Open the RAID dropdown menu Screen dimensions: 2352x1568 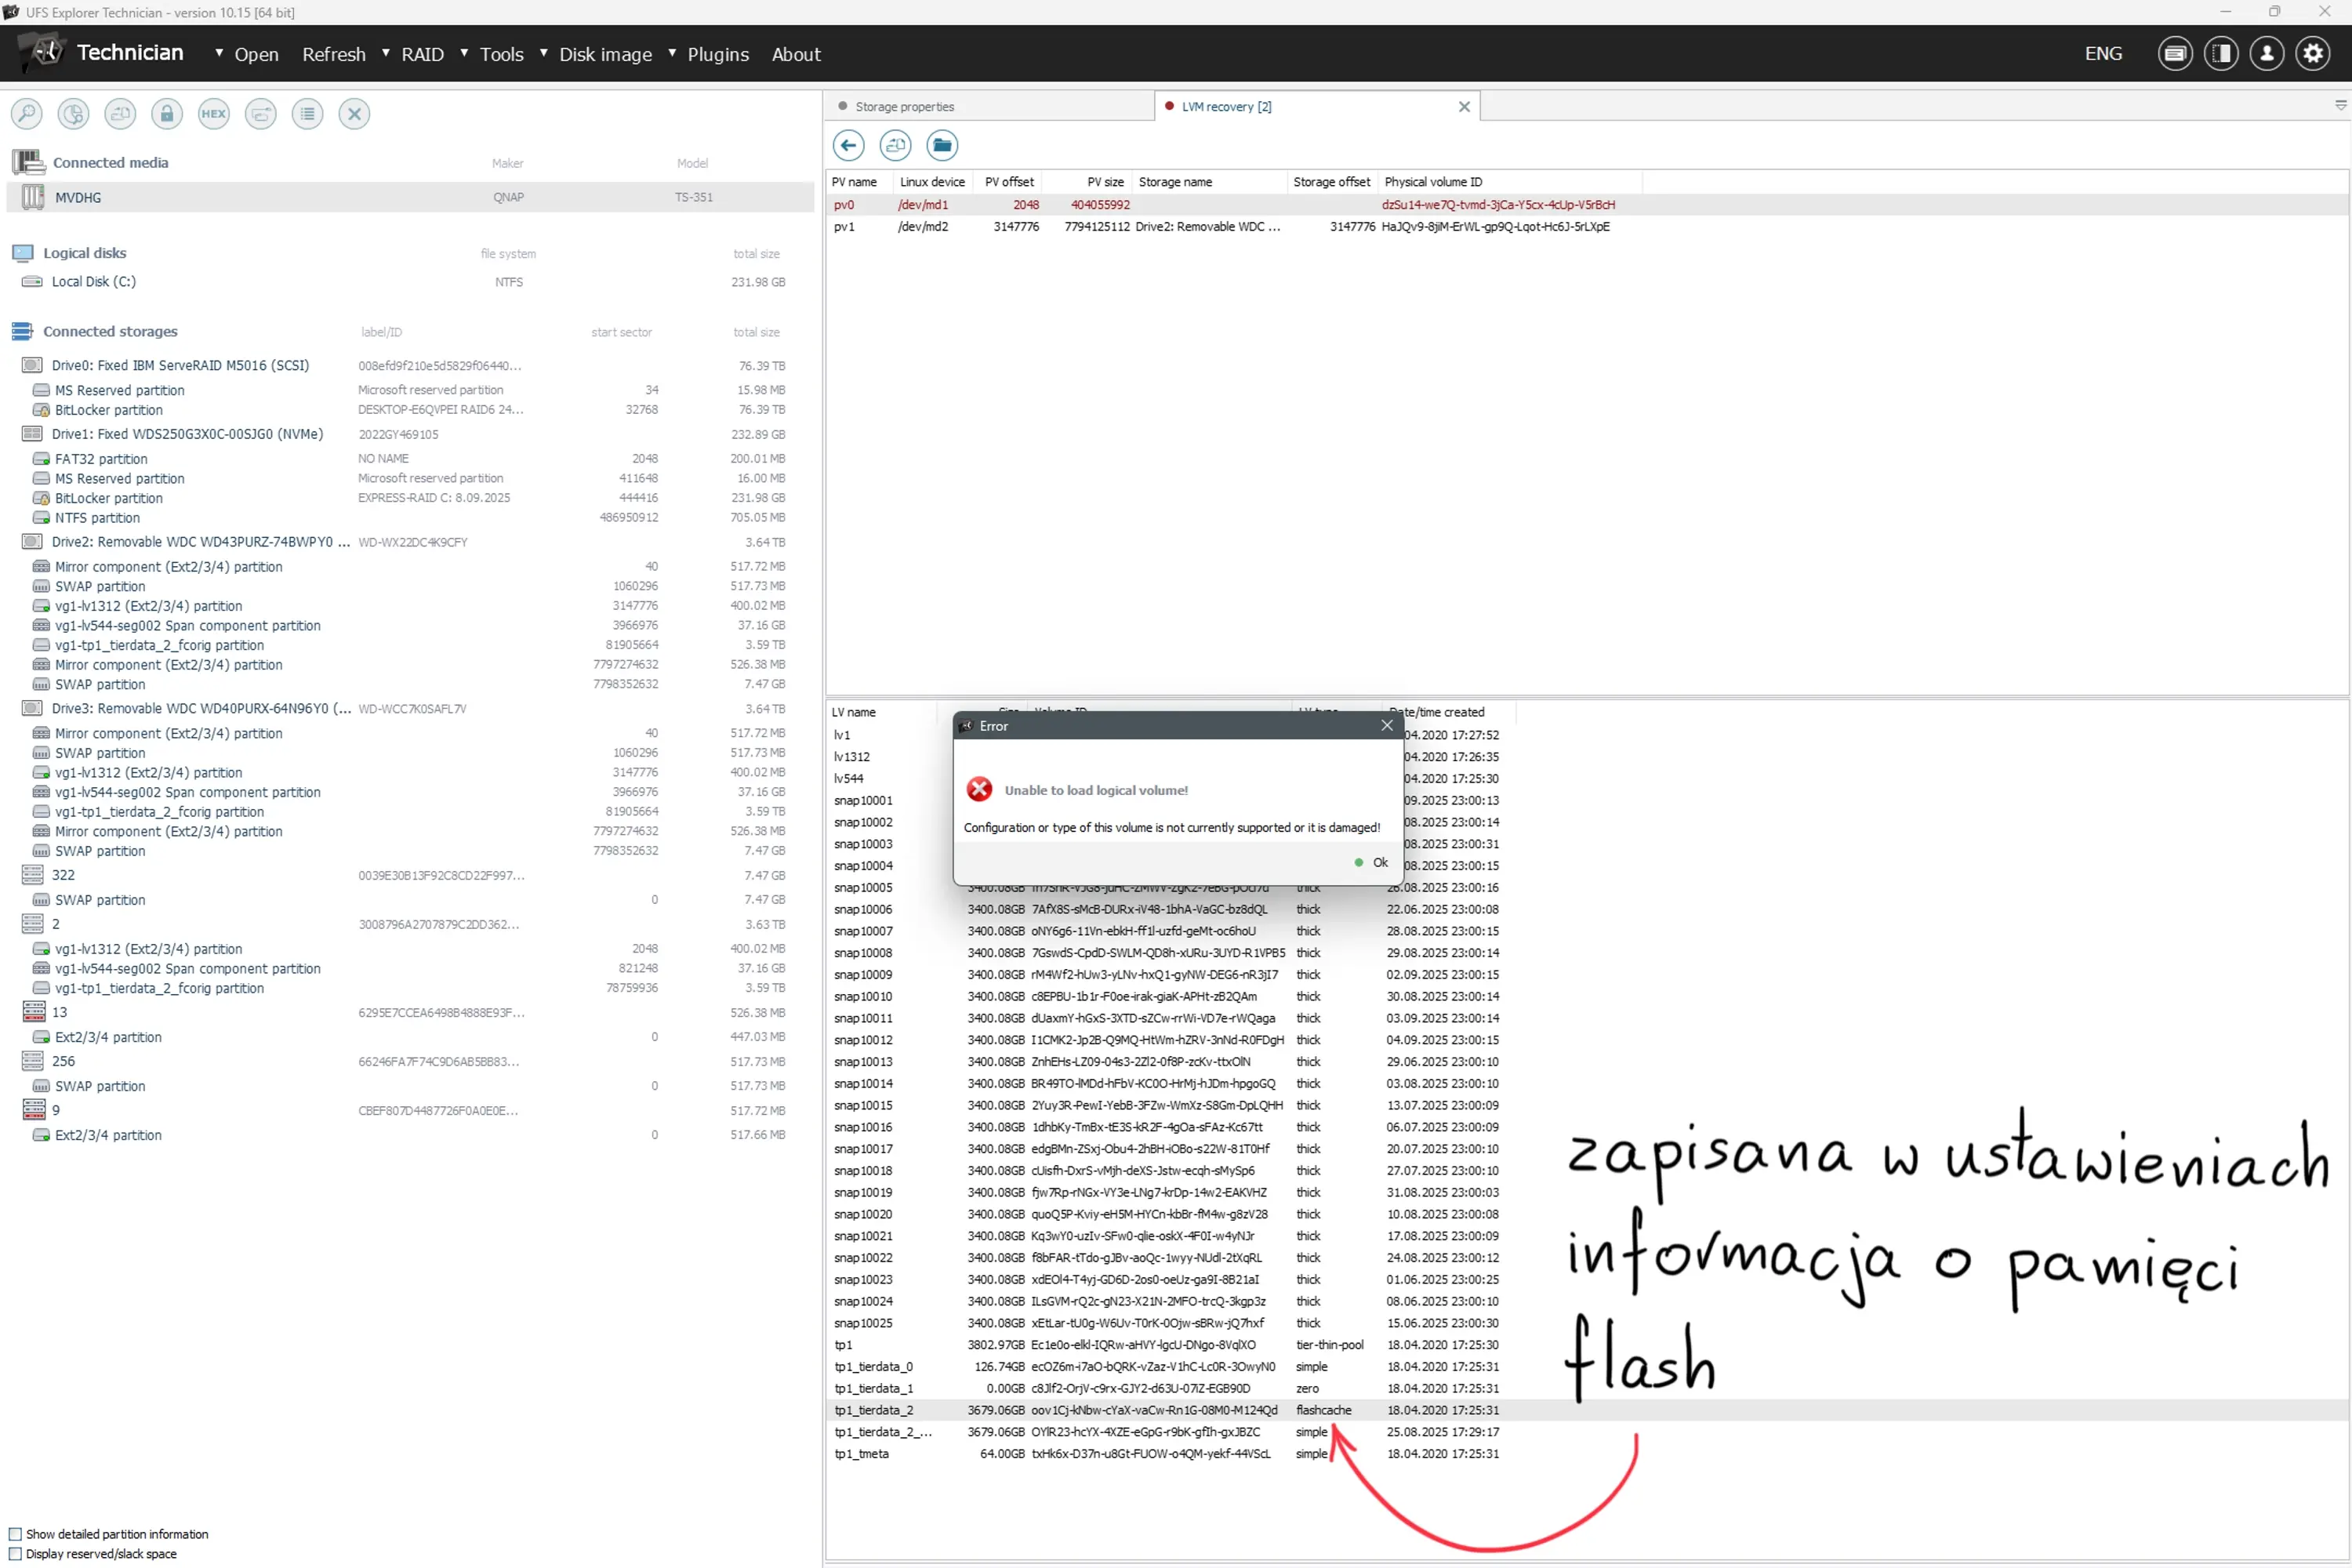pos(421,54)
